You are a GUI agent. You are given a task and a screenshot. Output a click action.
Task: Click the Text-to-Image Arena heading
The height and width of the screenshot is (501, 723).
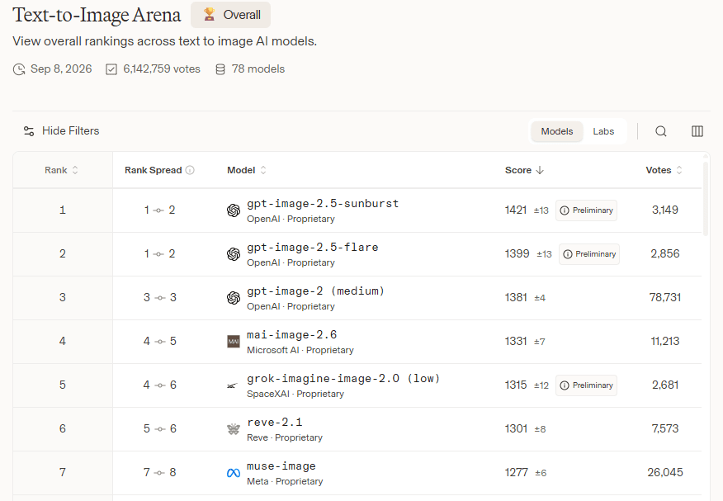(x=97, y=15)
